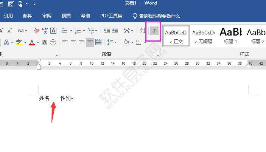Open the 审阅 (Review) ribbon tab
The image size is (266, 152).
47,16
